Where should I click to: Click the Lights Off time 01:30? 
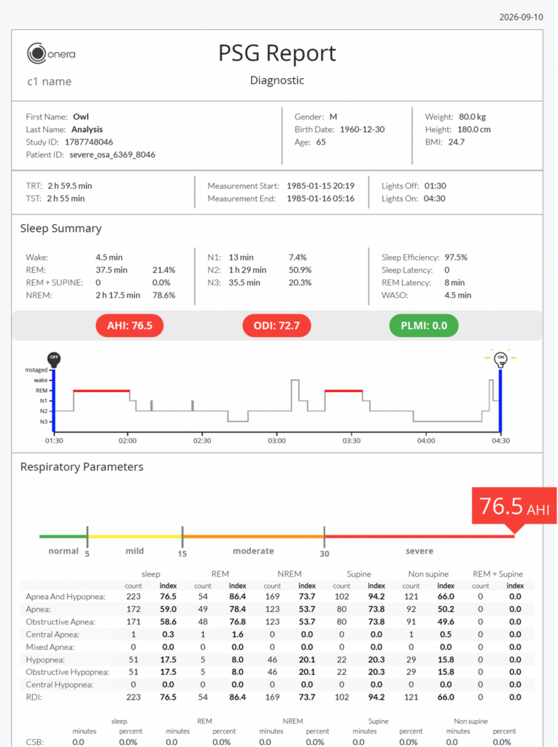pyautogui.click(x=435, y=186)
